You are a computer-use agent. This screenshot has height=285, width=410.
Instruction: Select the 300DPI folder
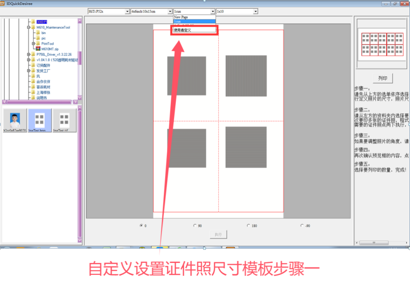[42, 22]
